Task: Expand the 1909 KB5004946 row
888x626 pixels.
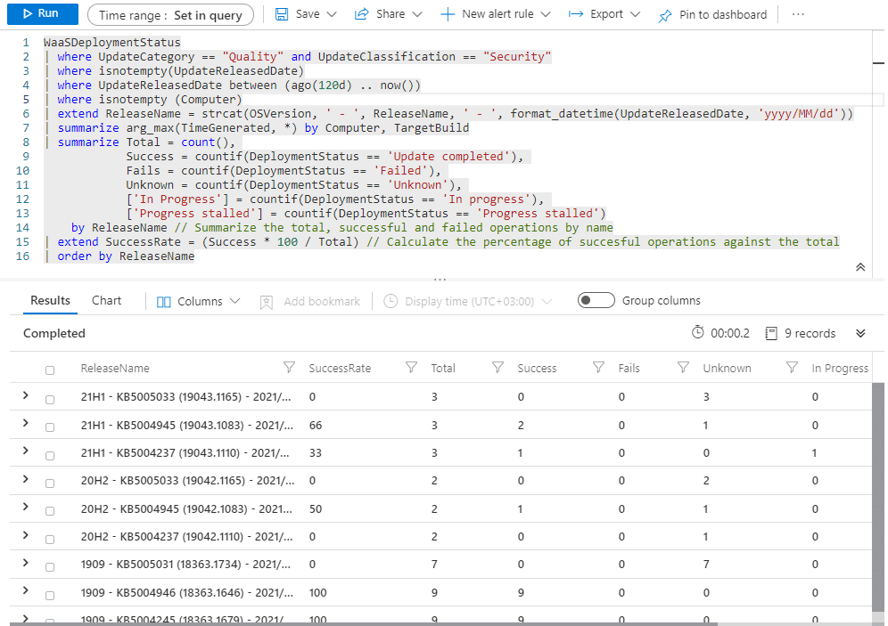Action: tap(26, 590)
